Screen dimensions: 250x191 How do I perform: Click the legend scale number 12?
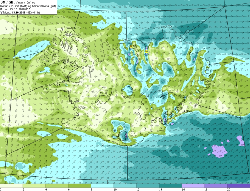[138, 189]
